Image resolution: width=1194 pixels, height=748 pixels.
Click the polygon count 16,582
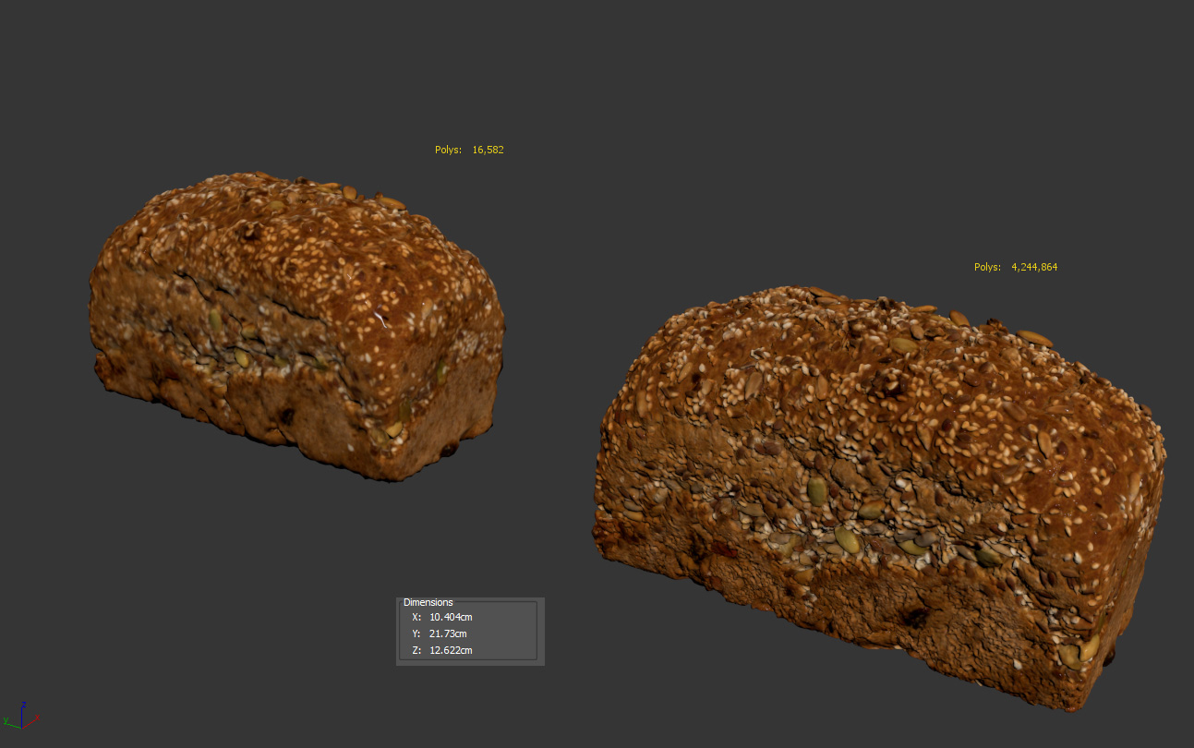pos(488,150)
